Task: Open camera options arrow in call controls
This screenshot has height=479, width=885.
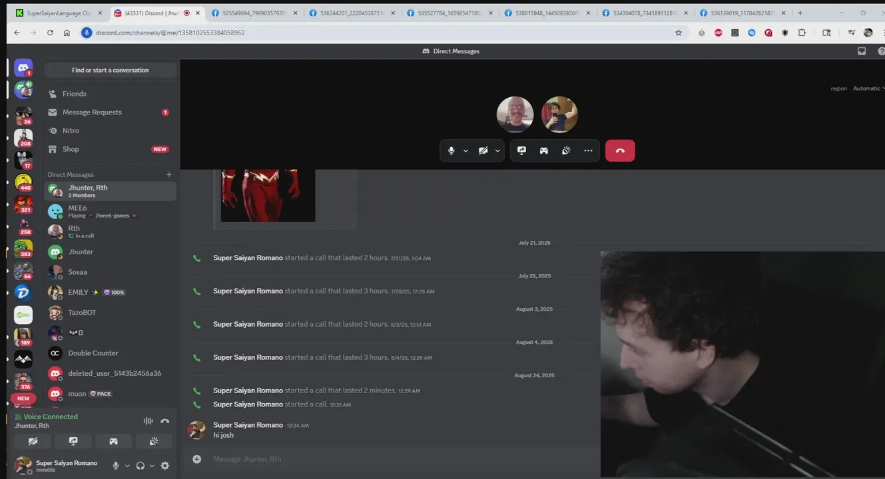Action: (497, 150)
